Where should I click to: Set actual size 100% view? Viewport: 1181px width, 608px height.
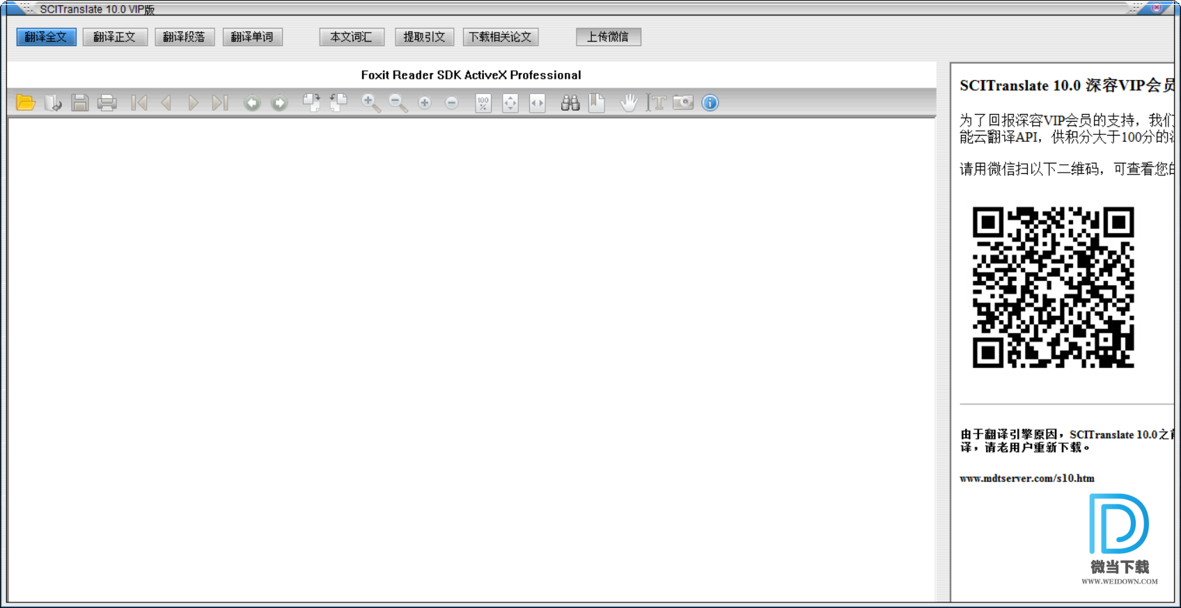(x=483, y=103)
